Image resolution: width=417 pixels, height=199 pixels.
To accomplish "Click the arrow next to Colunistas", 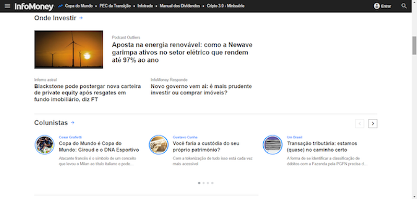I will 72,123.
